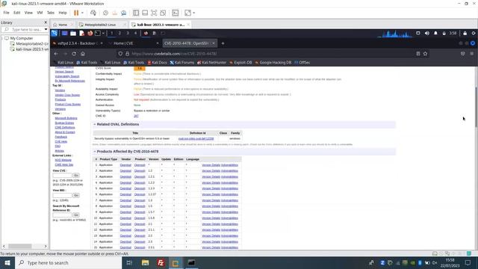Show or hide the VMware library panel
This screenshot has height=269, width=478.
pos(136,13)
